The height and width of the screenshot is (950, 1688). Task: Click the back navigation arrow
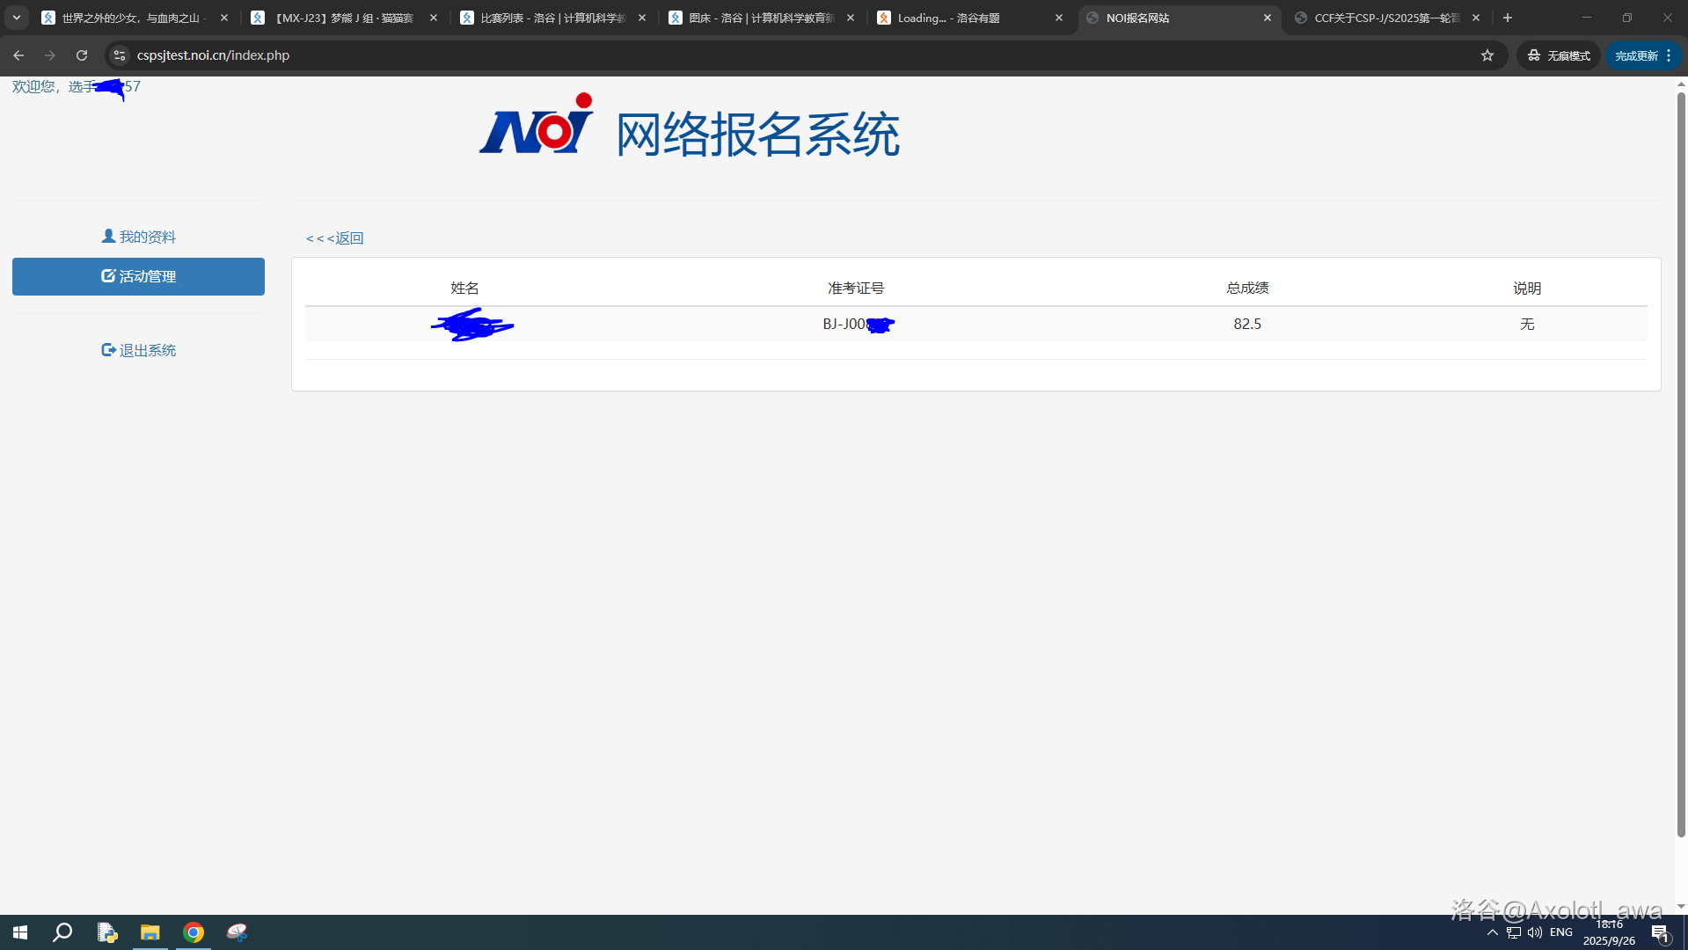pos(18,55)
